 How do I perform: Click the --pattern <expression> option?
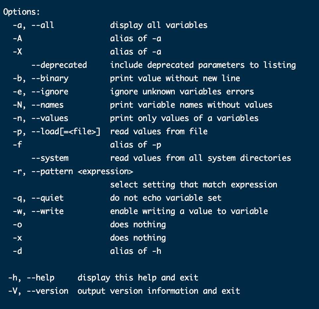82,171
